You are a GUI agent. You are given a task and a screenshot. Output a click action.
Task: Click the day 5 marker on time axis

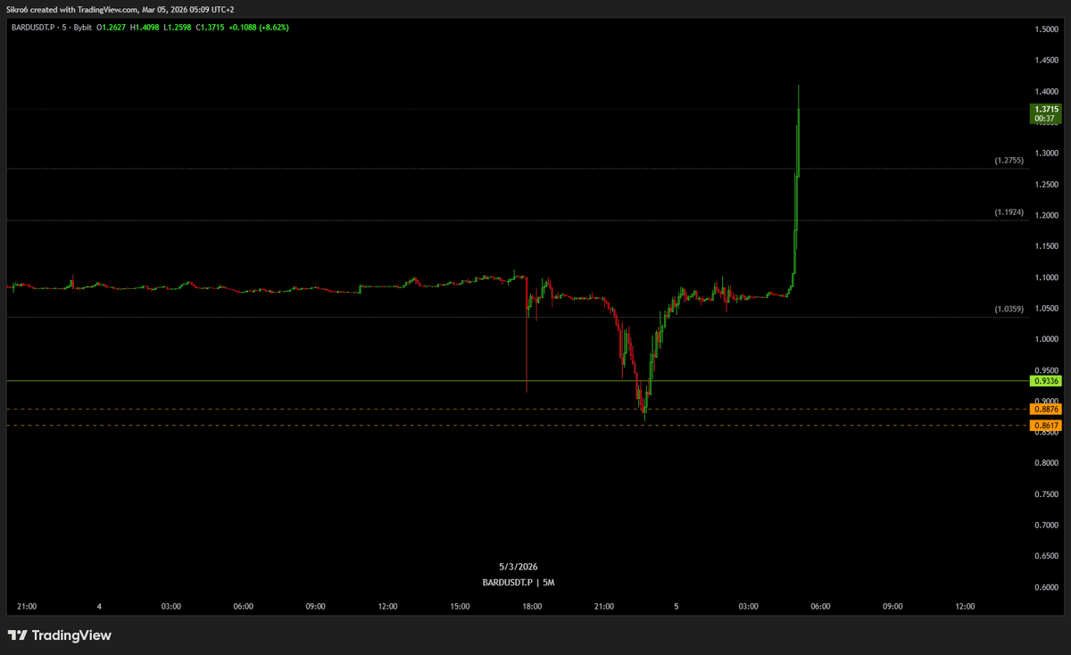click(677, 607)
